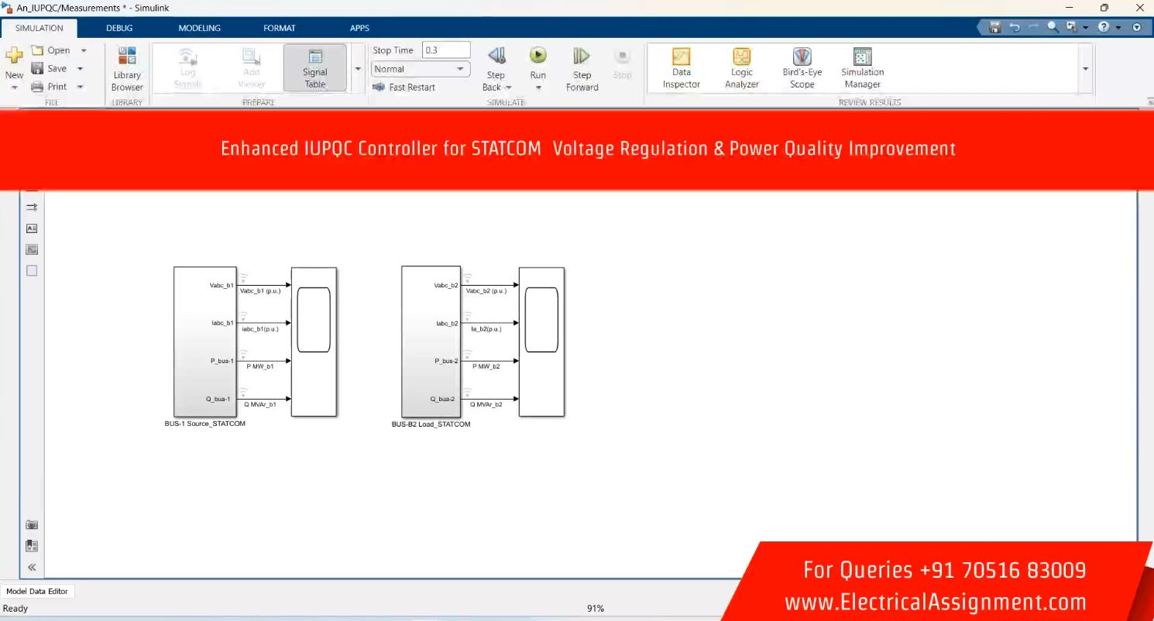Screen dimensions: 1154x621
Task: Click the Step Back icon
Action: point(496,57)
